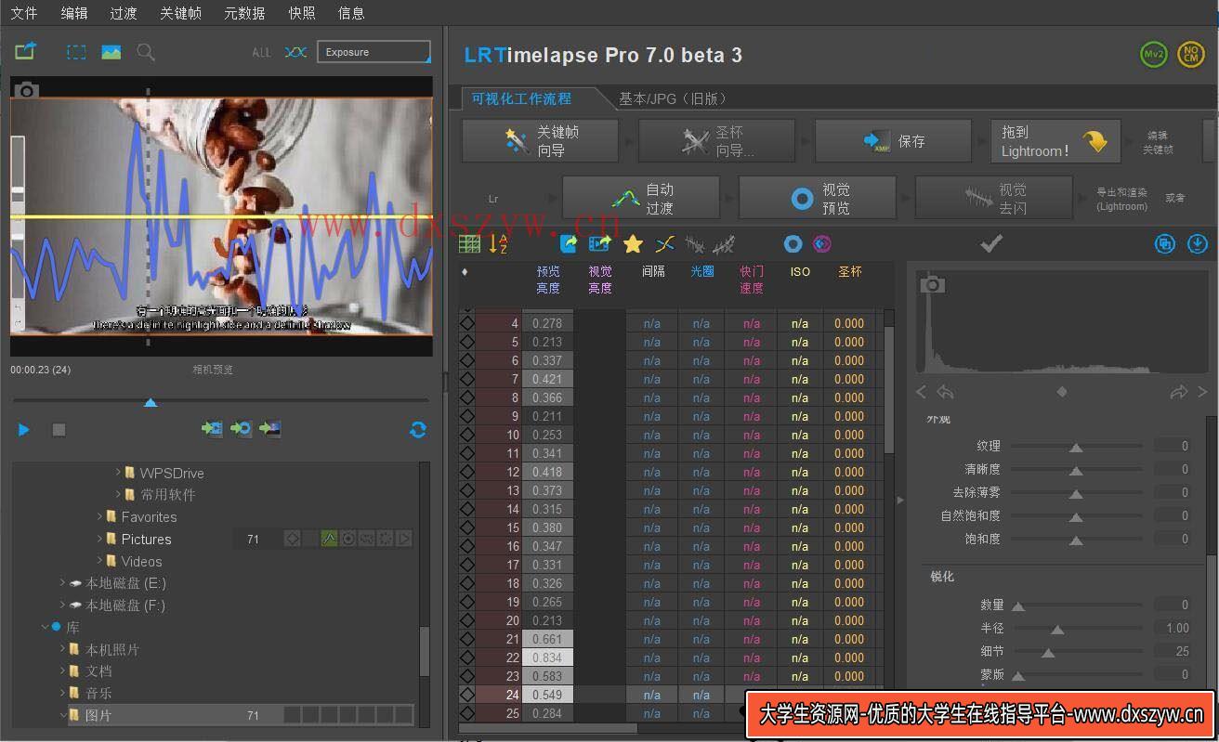The image size is (1219, 742).
Task: Toggle diamond keyframe status in Pictures row
Action: click(292, 539)
